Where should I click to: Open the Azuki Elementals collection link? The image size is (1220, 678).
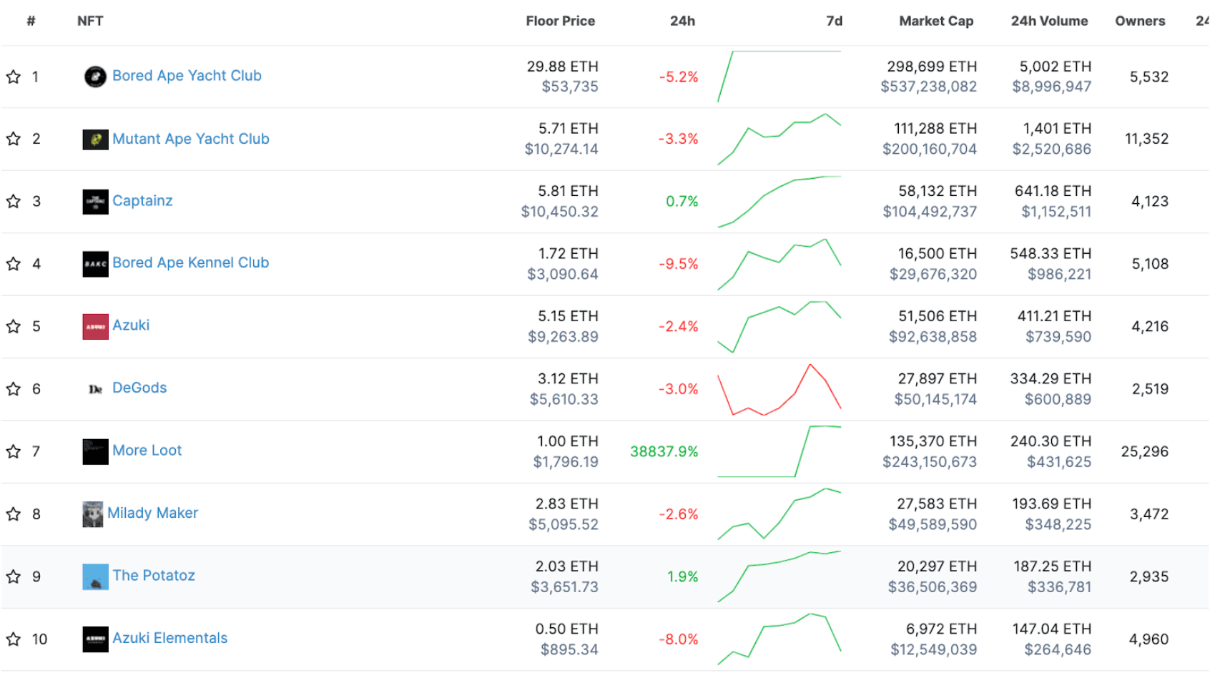(x=170, y=638)
